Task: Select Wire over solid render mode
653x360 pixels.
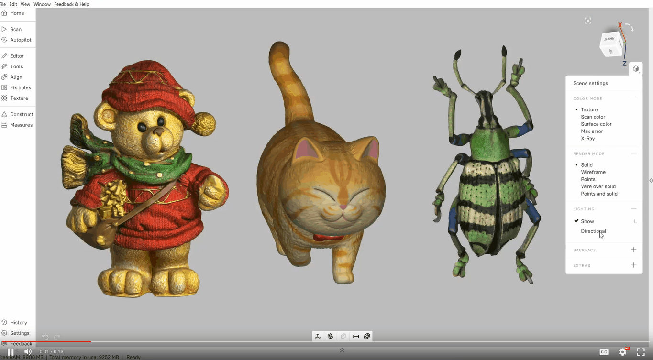Action: [x=598, y=186]
